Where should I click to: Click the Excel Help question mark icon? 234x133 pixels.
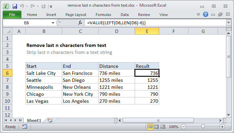[x=206, y=14]
